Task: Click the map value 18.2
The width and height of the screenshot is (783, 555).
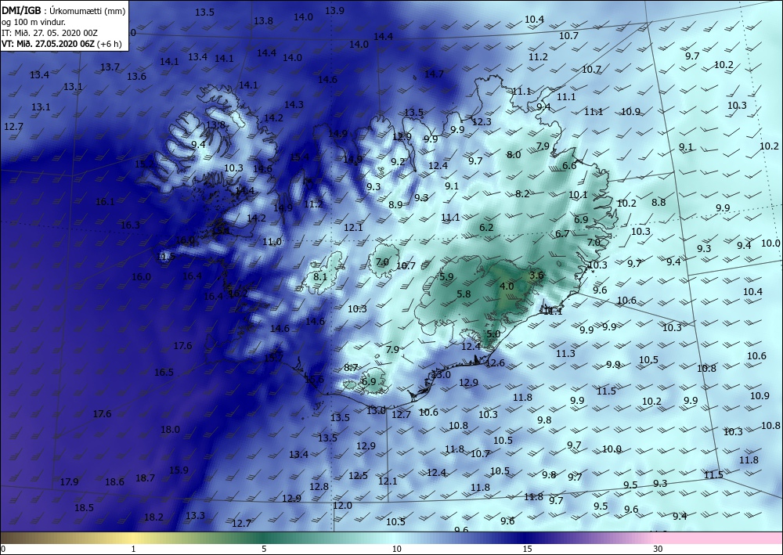Action: point(153,517)
